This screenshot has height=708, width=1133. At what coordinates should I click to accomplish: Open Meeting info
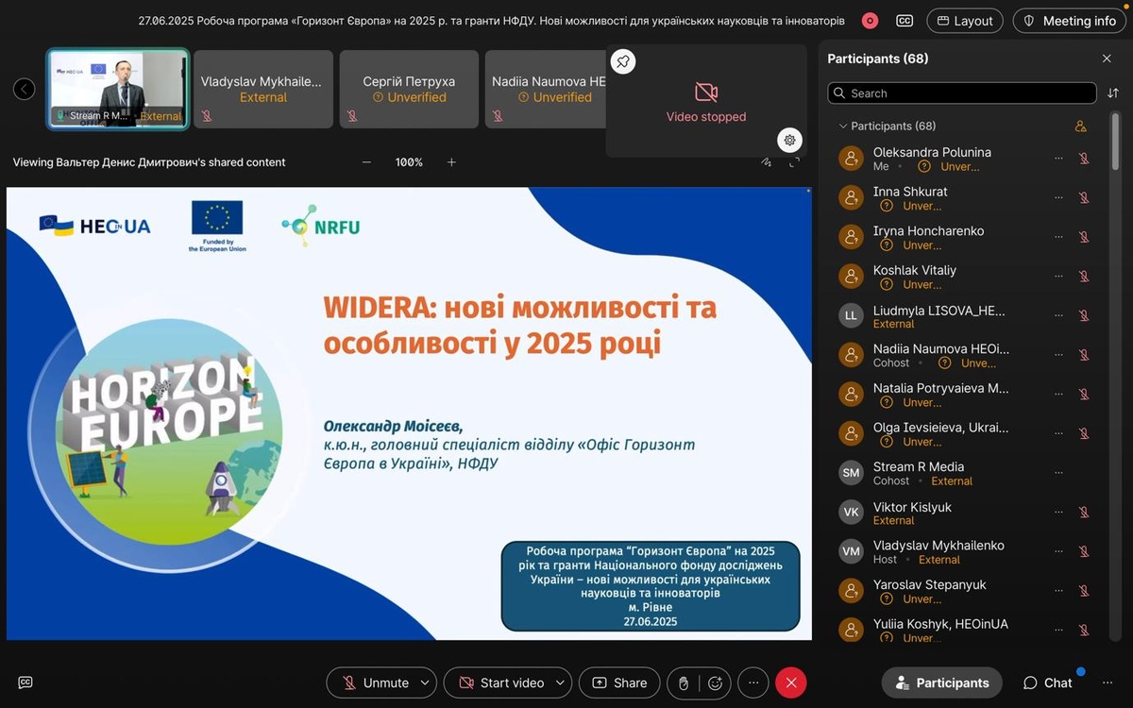click(x=1070, y=21)
